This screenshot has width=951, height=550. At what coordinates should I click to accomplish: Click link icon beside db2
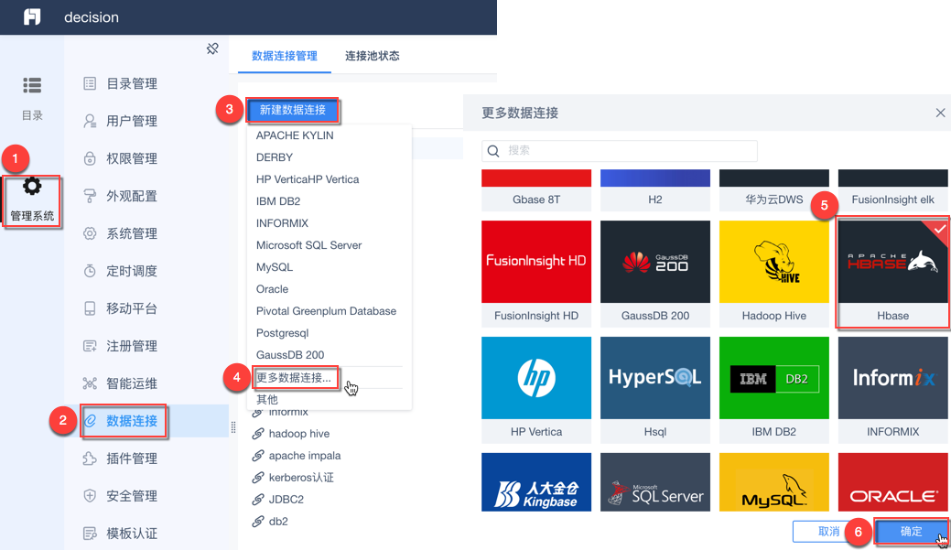tap(258, 521)
